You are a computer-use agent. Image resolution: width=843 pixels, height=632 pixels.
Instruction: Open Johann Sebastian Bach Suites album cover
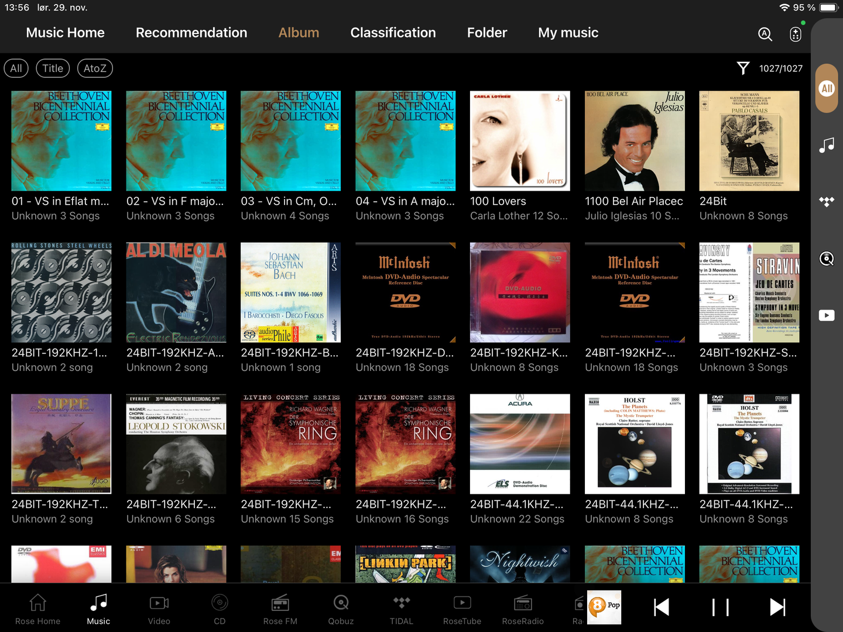(291, 293)
